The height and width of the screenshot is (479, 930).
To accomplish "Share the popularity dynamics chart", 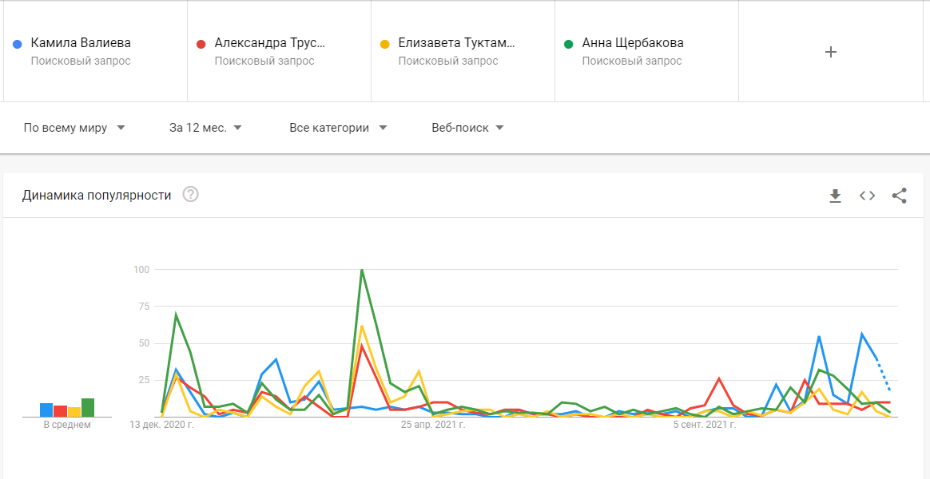I will pyautogui.click(x=899, y=196).
